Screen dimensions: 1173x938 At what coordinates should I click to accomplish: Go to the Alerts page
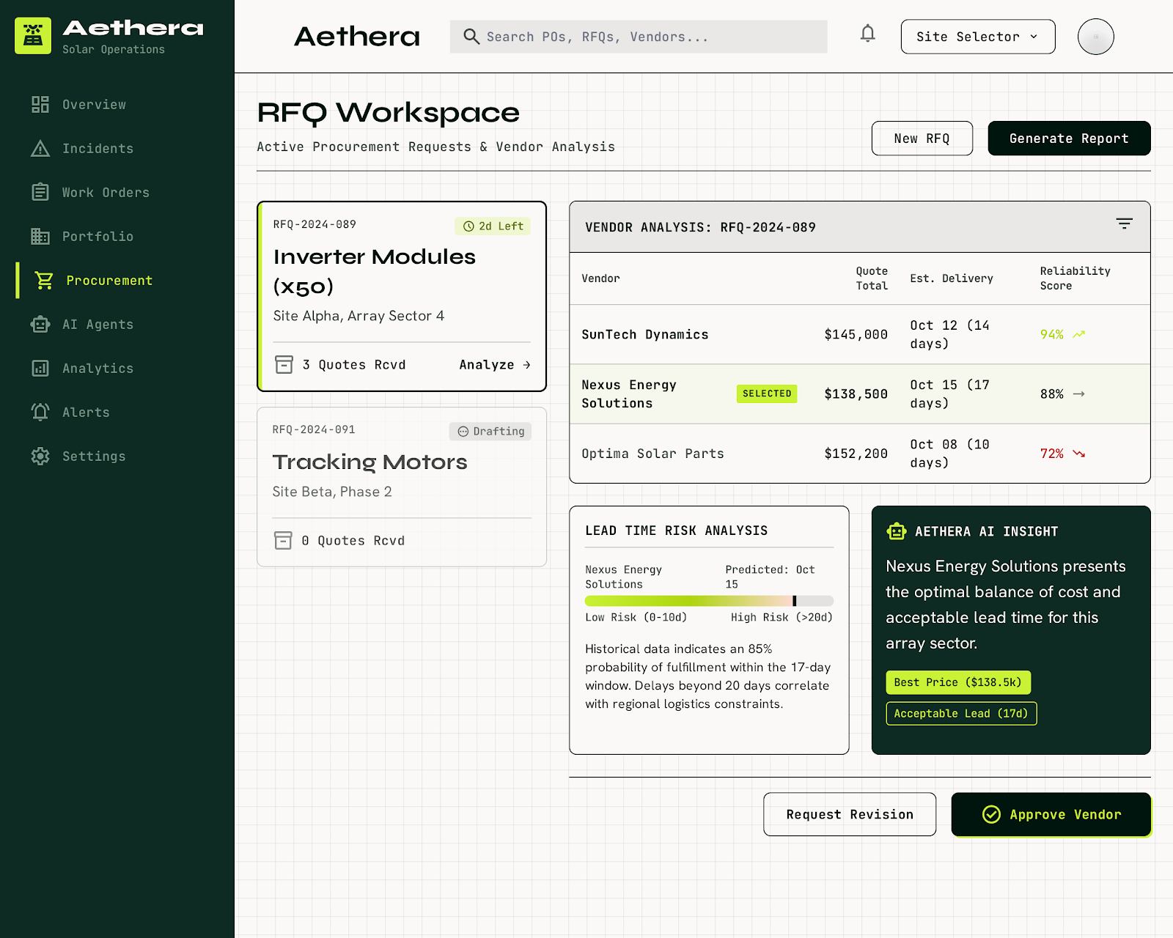tap(117, 413)
